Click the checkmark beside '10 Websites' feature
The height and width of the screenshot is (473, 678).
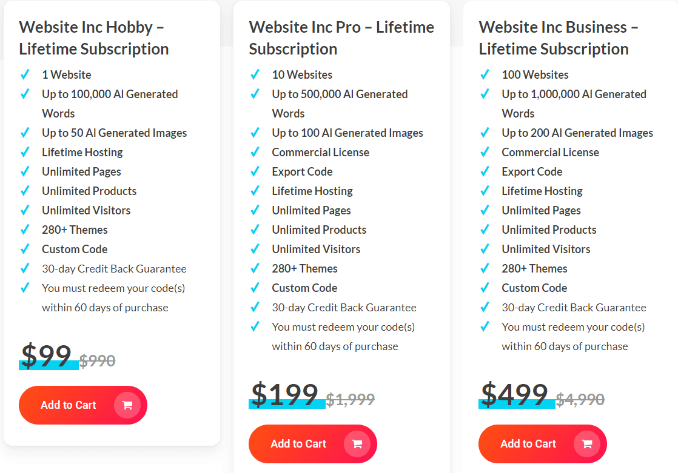(x=255, y=74)
